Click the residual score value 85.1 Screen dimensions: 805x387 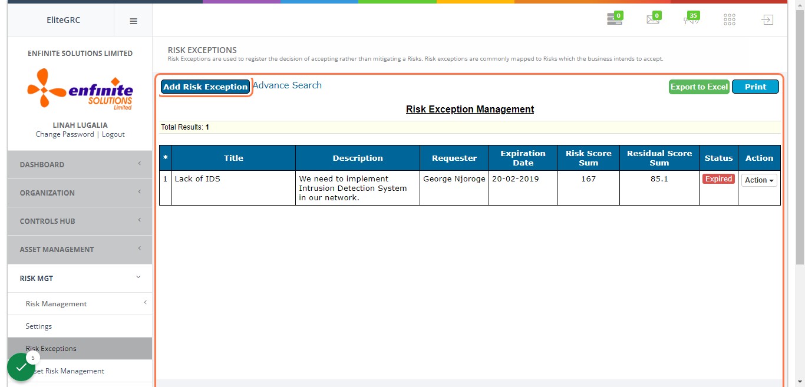[x=659, y=178]
